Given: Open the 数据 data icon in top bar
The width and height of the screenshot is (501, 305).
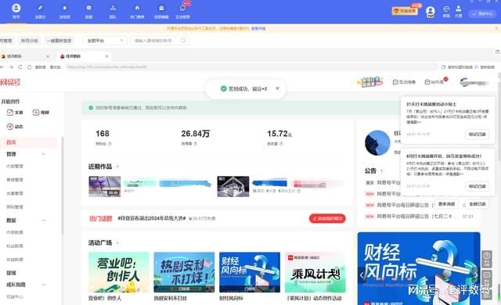Looking at the screenshot, I should 88,8.
